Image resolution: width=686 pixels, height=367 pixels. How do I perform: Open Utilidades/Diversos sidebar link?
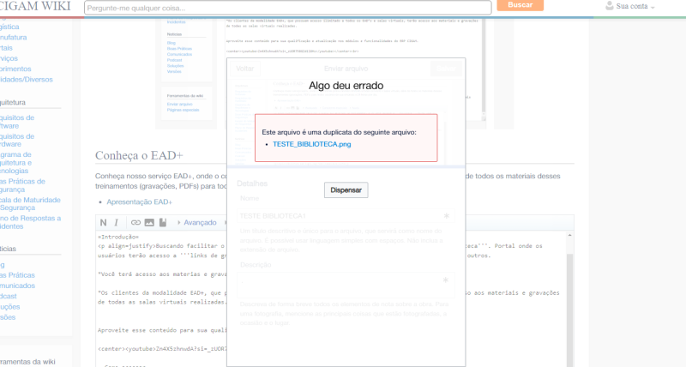(27, 80)
